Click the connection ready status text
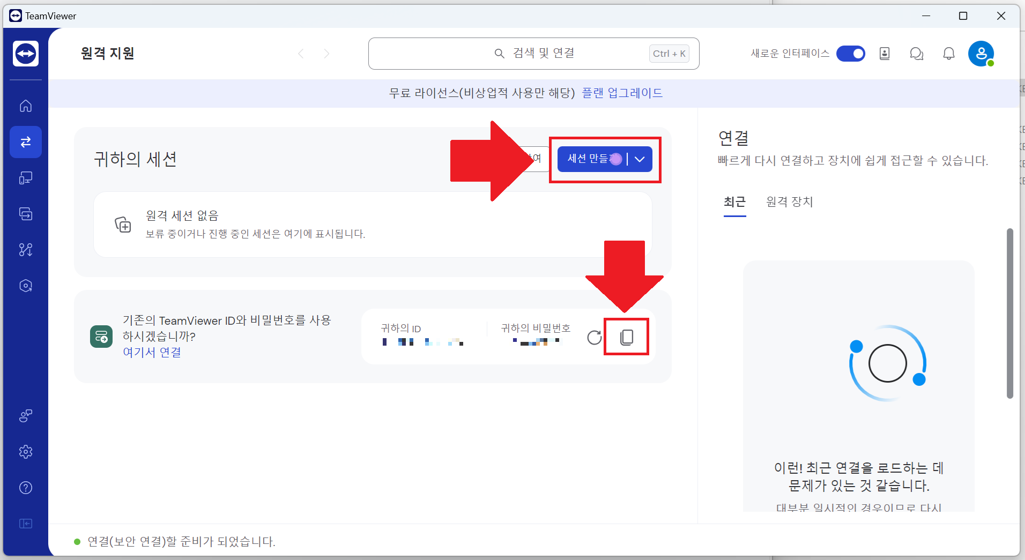 click(181, 542)
